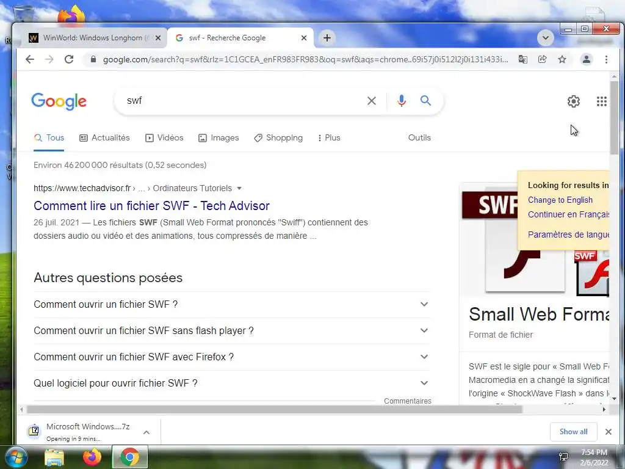Open the Chrome profile avatar icon
This screenshot has width=625, height=469.
tap(587, 59)
